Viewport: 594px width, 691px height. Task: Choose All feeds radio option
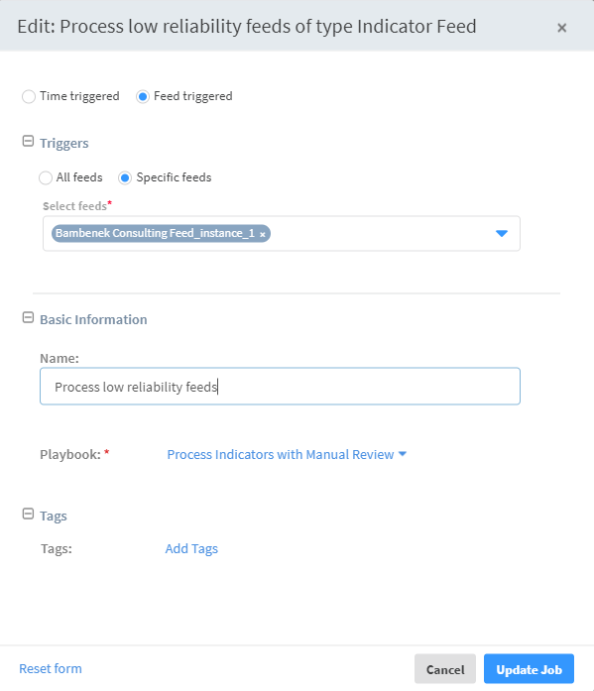pyautogui.click(x=46, y=178)
